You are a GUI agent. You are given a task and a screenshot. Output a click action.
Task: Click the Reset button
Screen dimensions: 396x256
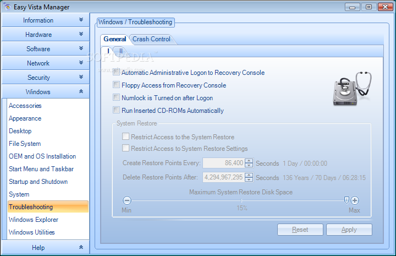tap(300, 230)
